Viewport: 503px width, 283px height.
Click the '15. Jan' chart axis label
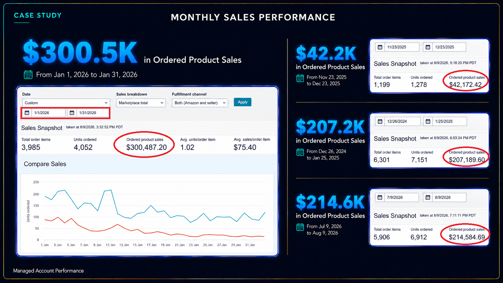click(x=138, y=245)
